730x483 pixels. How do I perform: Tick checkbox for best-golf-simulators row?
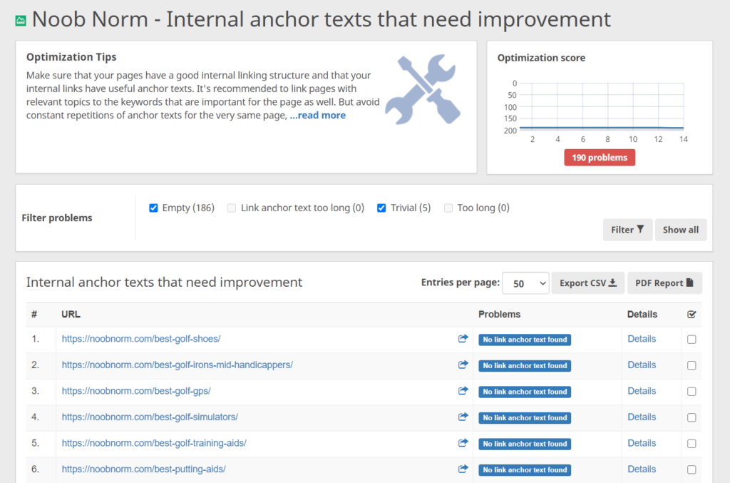tap(692, 418)
